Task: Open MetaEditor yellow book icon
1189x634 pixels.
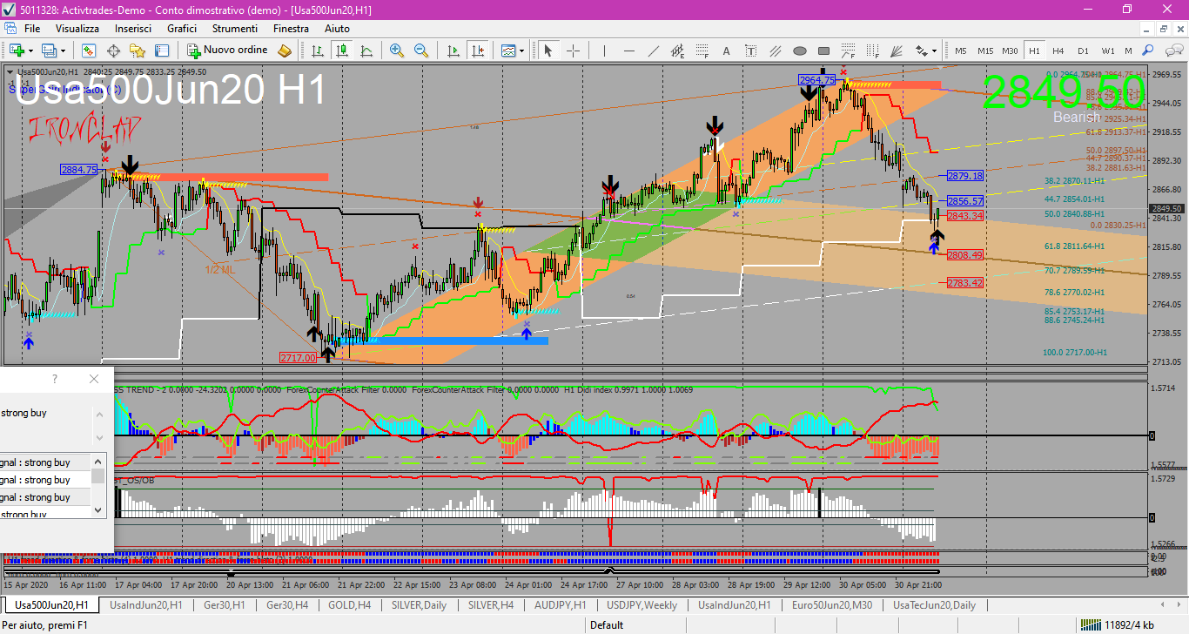Action: tap(285, 51)
